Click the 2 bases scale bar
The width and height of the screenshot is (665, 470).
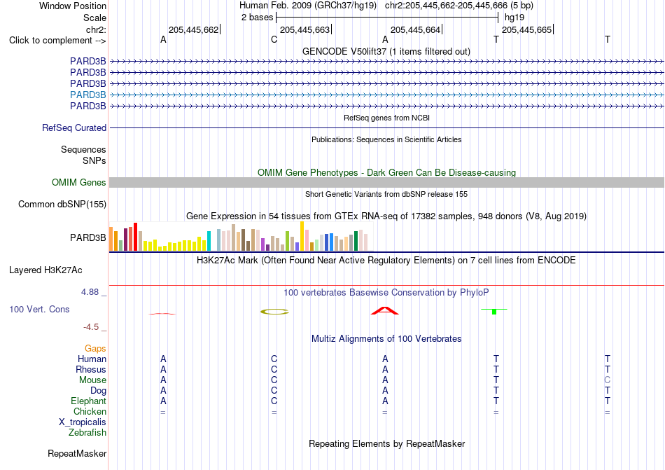click(387, 18)
